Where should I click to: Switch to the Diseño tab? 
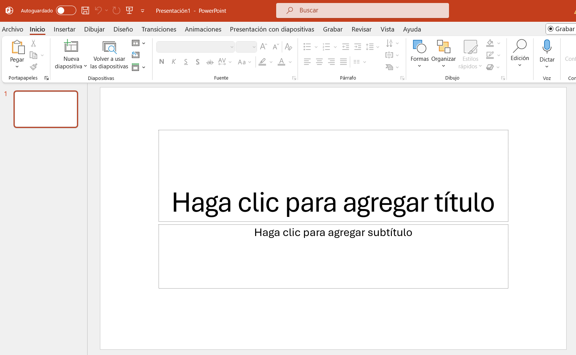[x=123, y=29]
